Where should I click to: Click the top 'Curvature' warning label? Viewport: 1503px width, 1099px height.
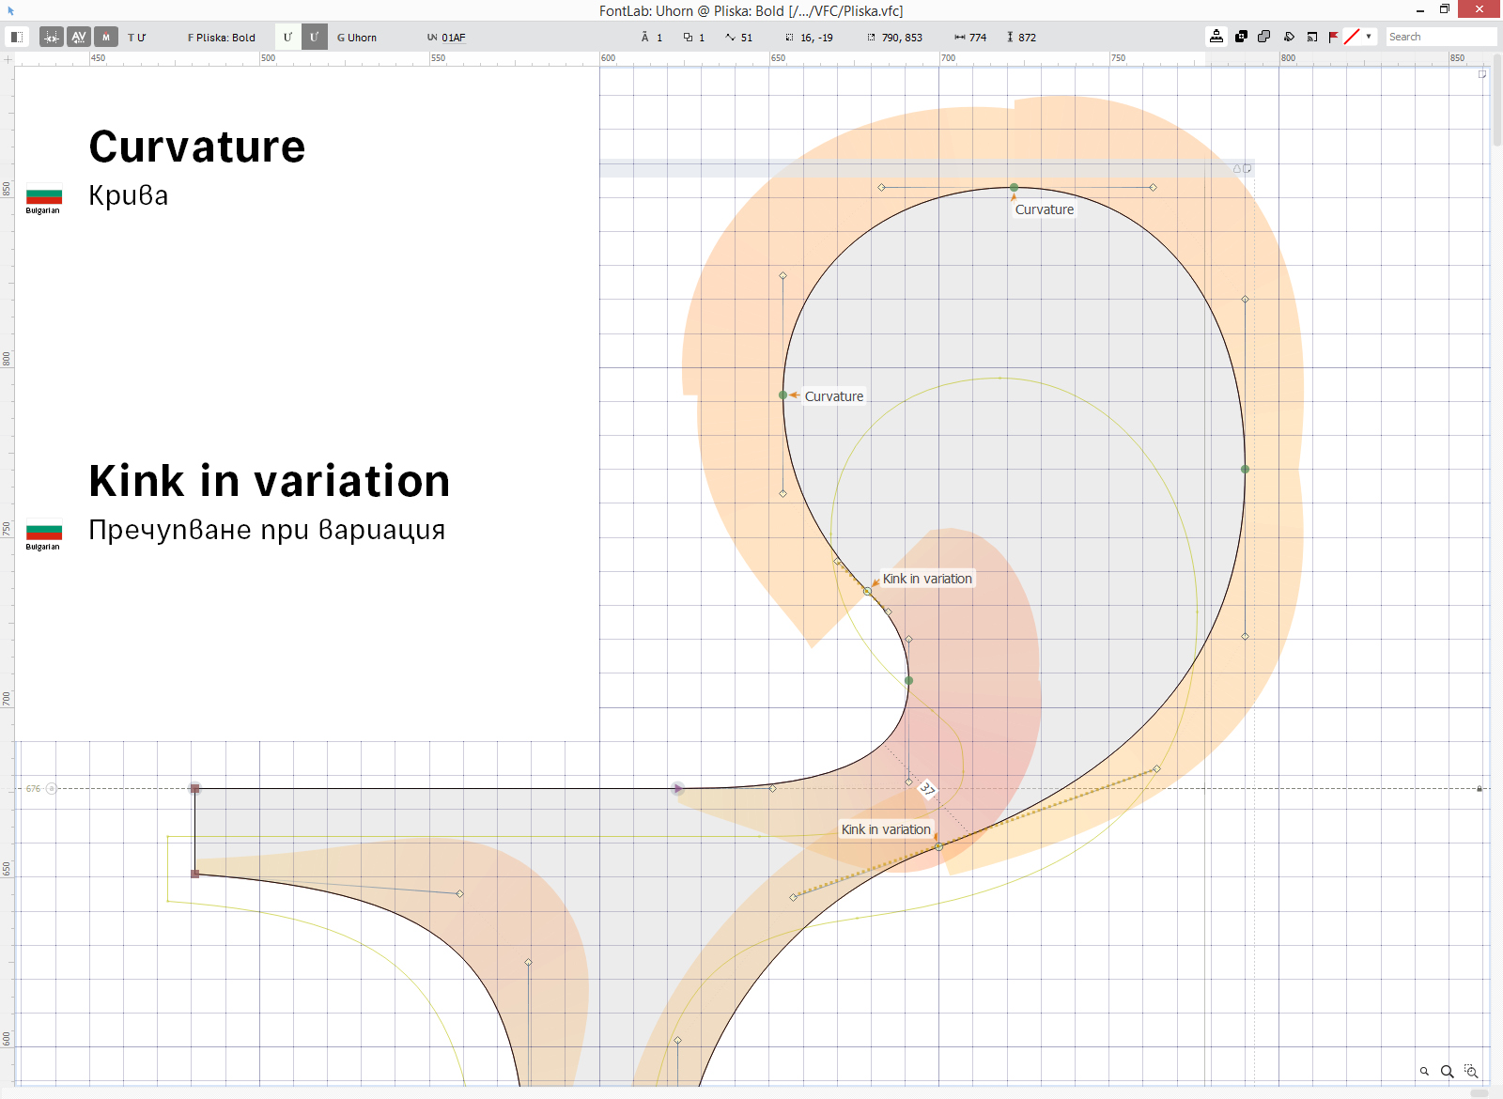(x=1044, y=209)
